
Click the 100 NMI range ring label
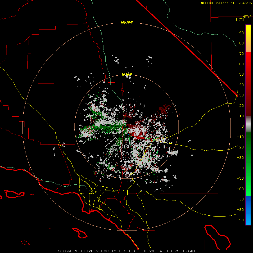click(x=126, y=22)
